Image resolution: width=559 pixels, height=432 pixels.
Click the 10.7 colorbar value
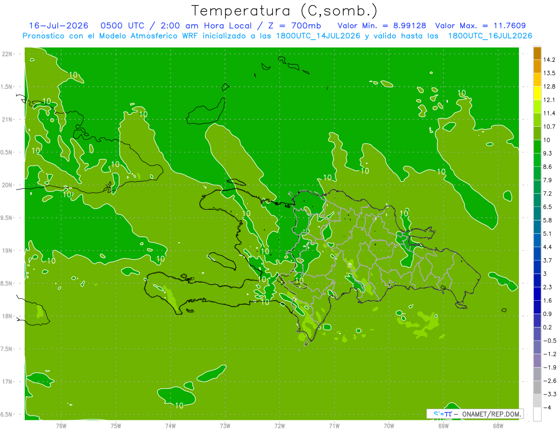[549, 126]
